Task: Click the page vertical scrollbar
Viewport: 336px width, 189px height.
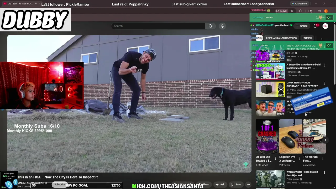Action: click(335, 54)
